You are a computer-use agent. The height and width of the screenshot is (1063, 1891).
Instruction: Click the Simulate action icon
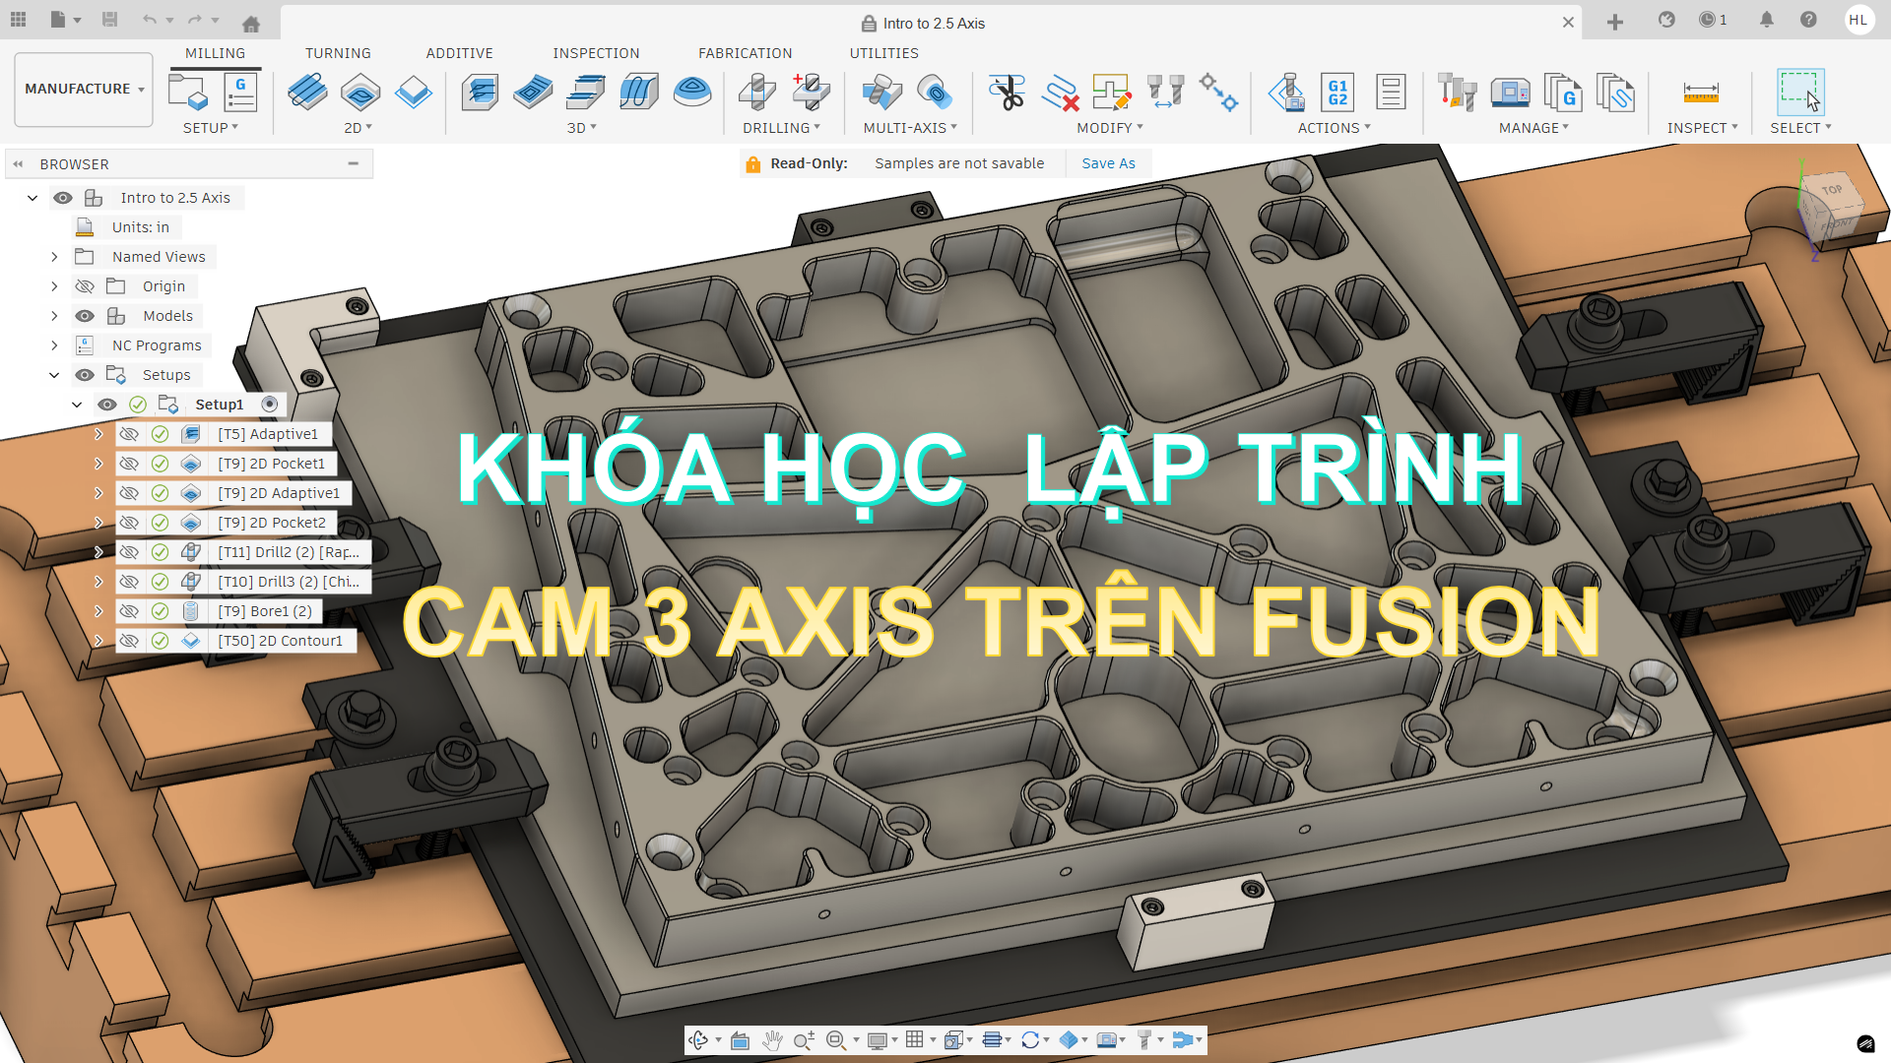[1286, 93]
